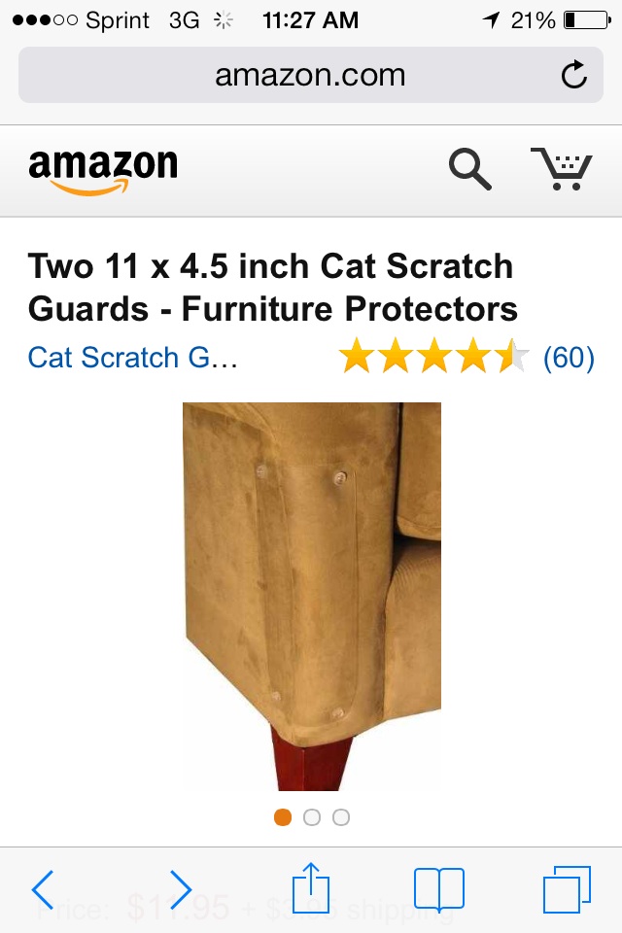Open the Safari share sheet icon
The width and height of the screenshot is (622, 933).
click(x=311, y=887)
